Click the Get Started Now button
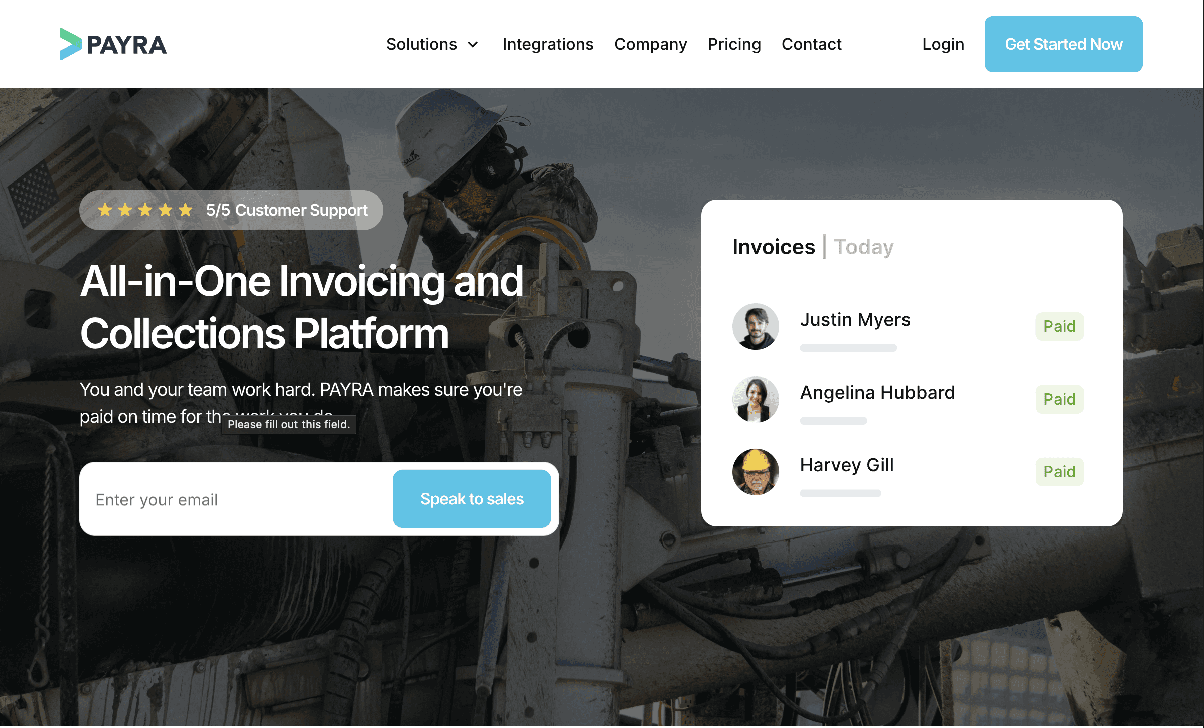Viewport: 1204px width, 728px height. 1064,44
